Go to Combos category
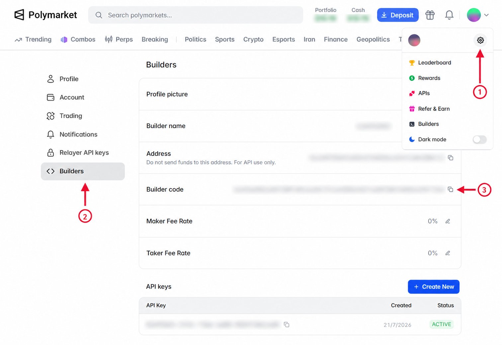The height and width of the screenshot is (345, 502). click(78, 39)
